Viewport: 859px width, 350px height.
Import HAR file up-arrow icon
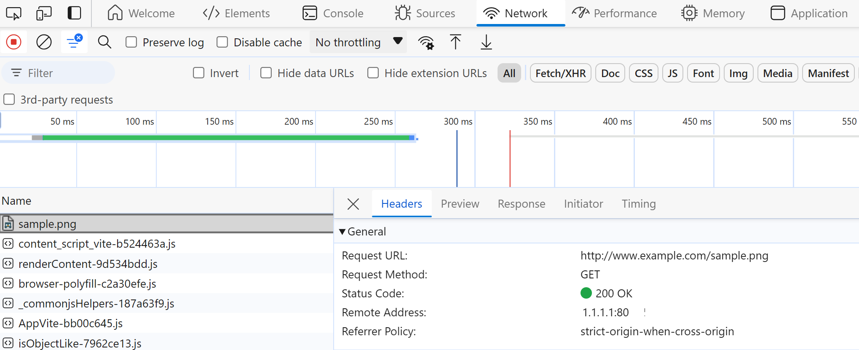(x=455, y=42)
